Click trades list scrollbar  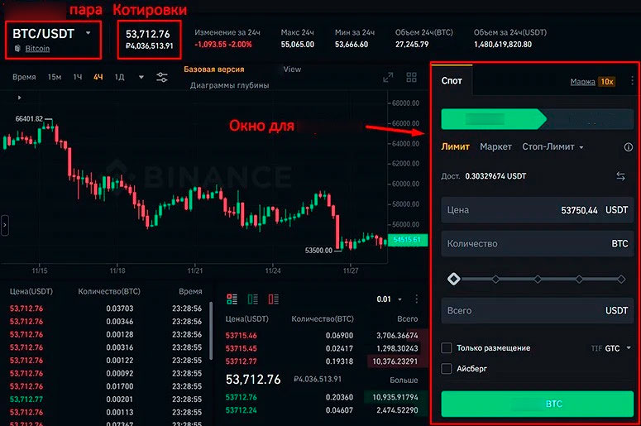(211, 331)
